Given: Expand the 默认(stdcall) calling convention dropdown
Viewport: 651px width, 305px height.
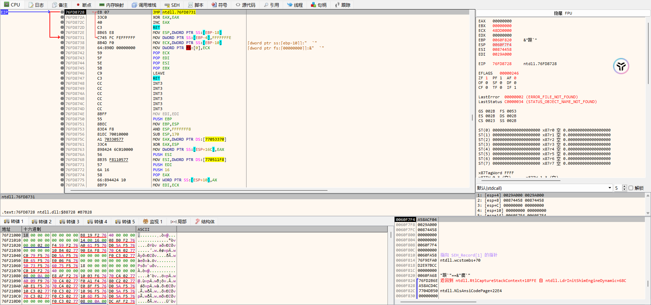Looking at the screenshot, I should tap(609, 188).
